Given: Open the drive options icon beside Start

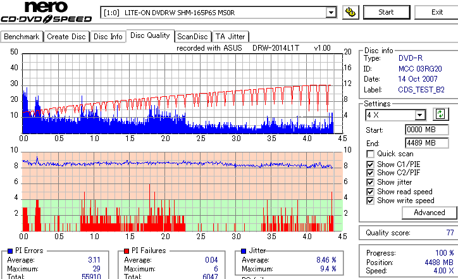Looking at the screenshot, I should [350, 12].
